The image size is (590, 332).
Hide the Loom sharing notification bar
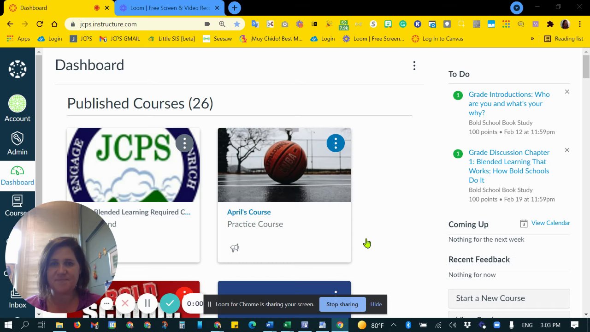[x=376, y=304]
